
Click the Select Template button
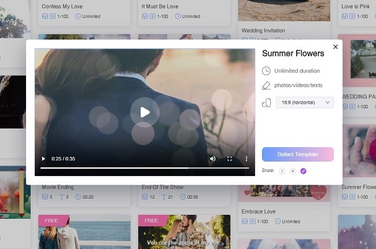pyautogui.click(x=297, y=154)
